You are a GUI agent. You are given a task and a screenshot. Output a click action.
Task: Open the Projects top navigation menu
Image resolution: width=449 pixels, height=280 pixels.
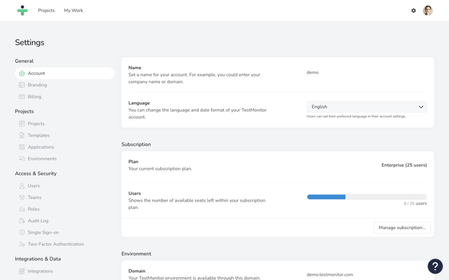click(46, 11)
